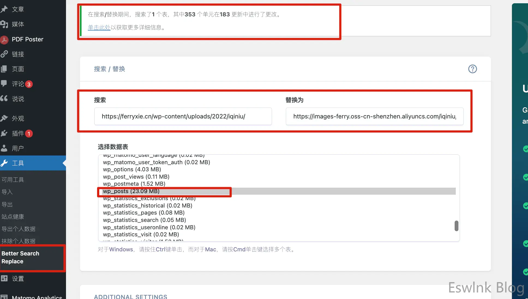Image resolution: width=528 pixels, height=299 pixels.
Task: Open 设置 settings menu icon
Action: pos(4,279)
